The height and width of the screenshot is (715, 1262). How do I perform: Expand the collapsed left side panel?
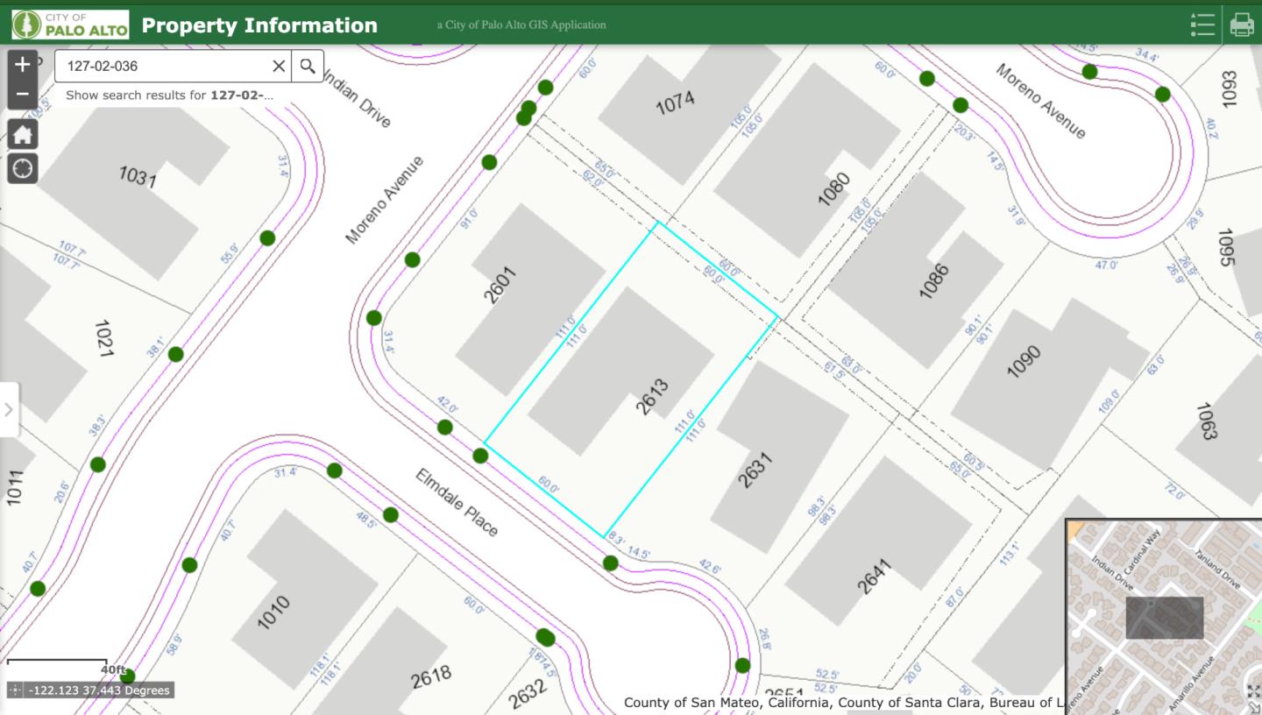pos(9,409)
